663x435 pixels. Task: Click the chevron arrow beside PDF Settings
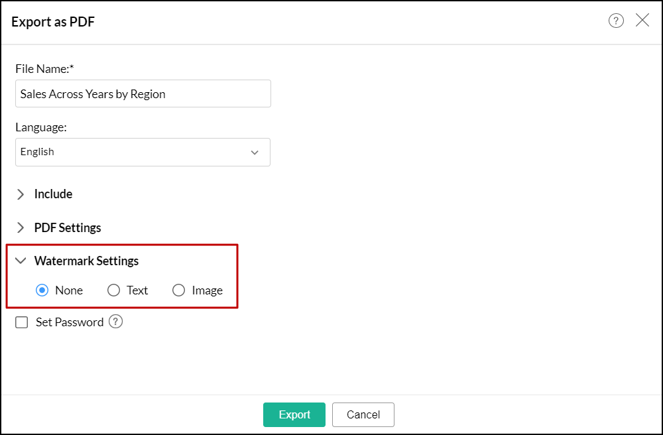tap(21, 228)
